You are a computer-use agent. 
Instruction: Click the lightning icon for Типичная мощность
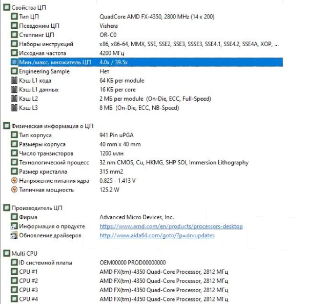pos(14,189)
